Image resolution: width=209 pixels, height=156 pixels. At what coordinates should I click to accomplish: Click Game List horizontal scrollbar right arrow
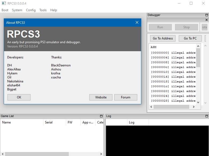[101, 154]
